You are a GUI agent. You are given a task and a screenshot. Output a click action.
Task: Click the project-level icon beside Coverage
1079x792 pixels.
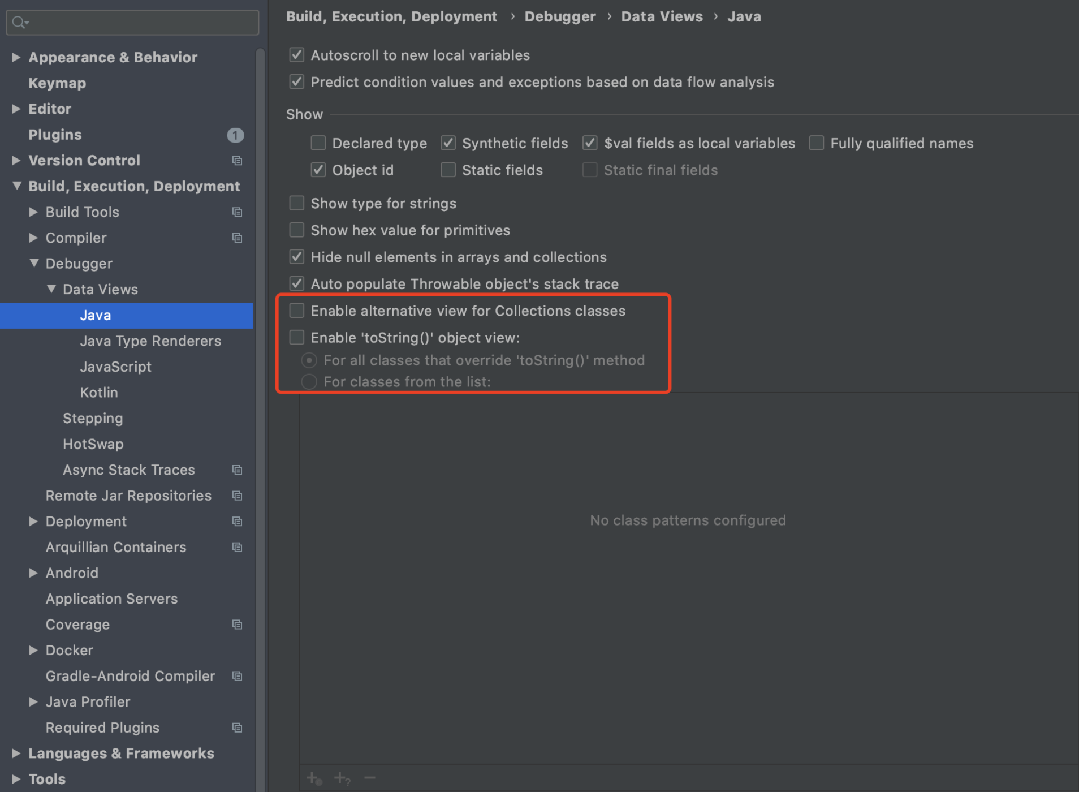tap(238, 625)
